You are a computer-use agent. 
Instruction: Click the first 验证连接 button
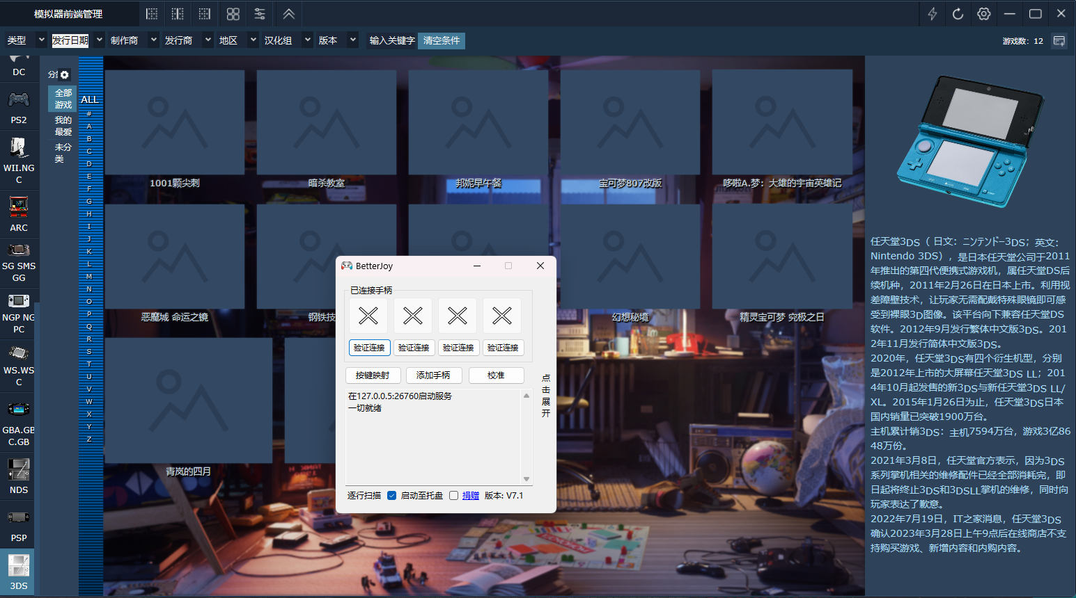[369, 348]
